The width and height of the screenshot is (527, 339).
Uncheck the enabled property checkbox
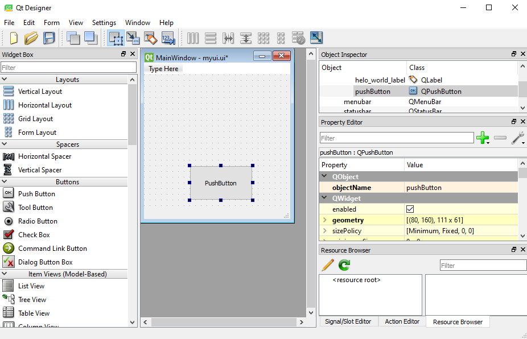tap(410, 209)
